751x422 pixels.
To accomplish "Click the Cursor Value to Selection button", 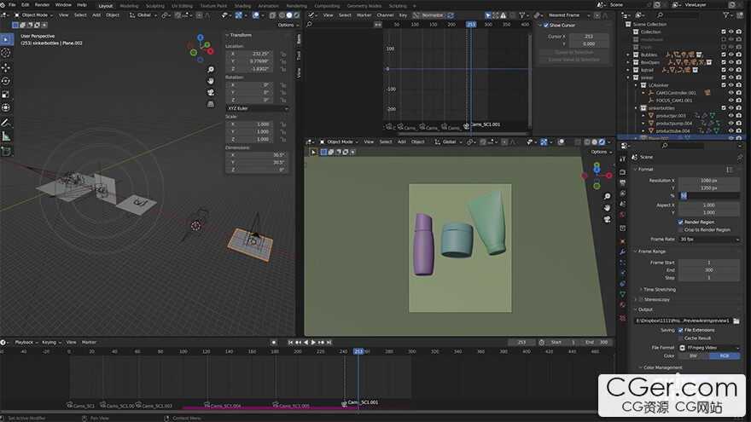I will [x=573, y=60].
